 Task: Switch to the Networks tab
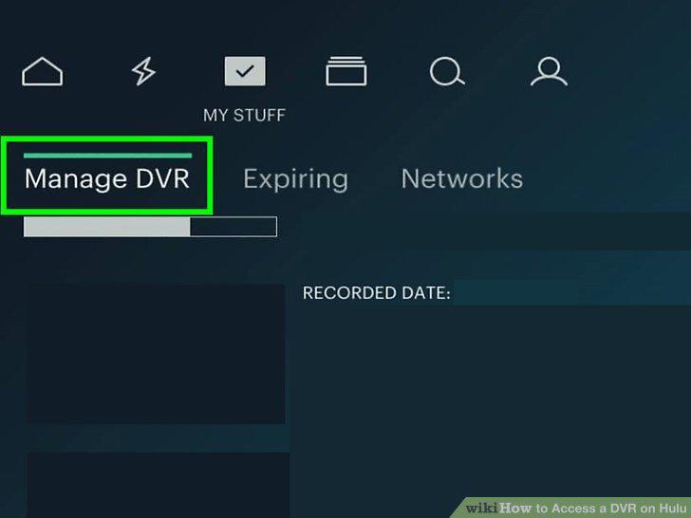tap(462, 178)
